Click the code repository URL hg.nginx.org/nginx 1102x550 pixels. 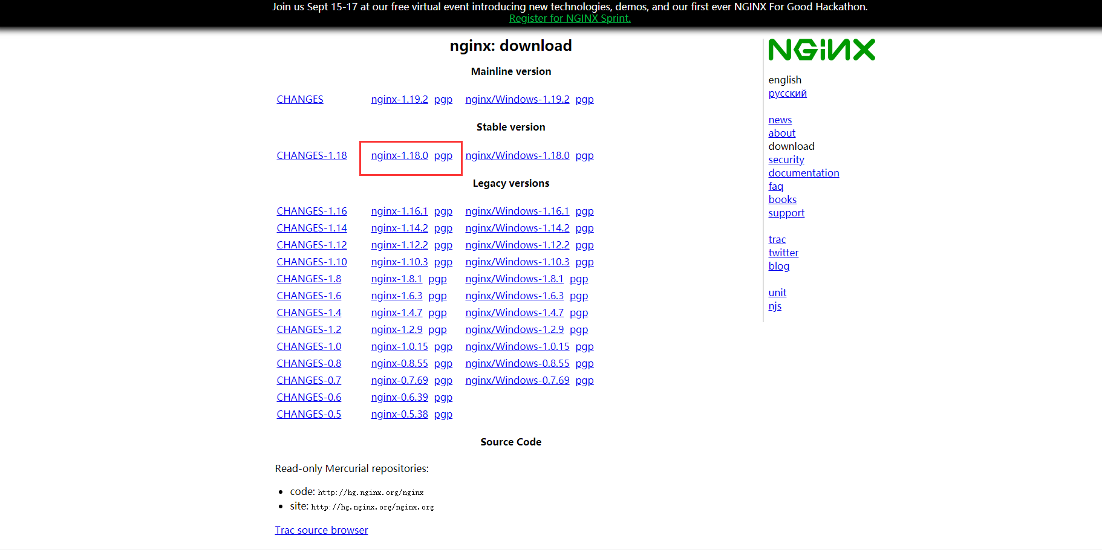pyautogui.click(x=371, y=493)
